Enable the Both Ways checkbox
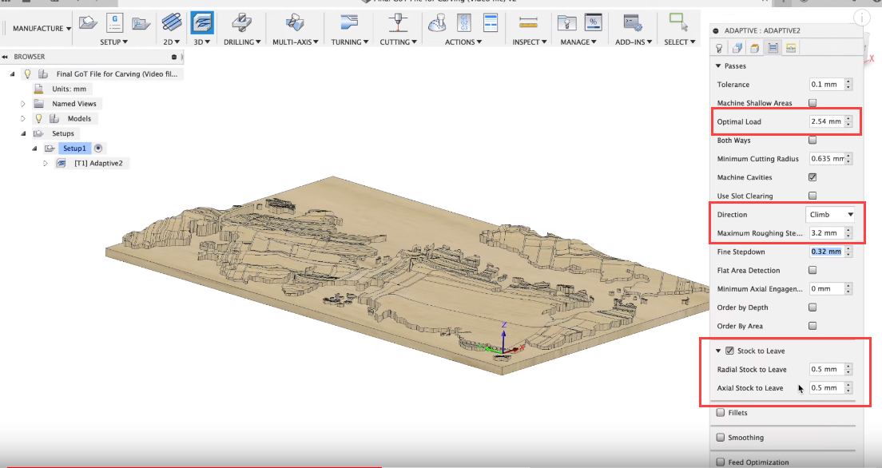This screenshot has width=882, height=468. [812, 140]
